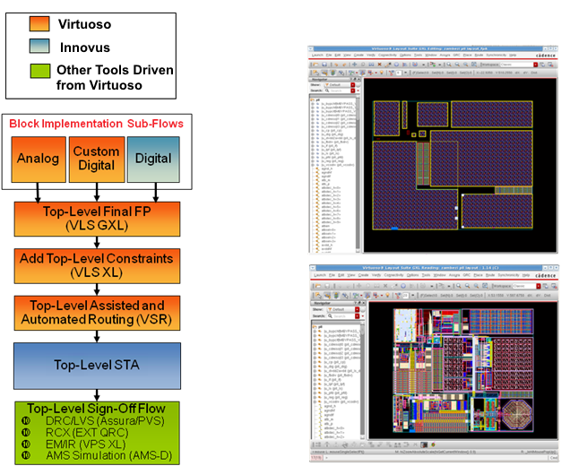Click the dark screen icon in the lower window's bottom toolbar
Image resolution: width=561 pixels, height=466 pixels.
(424, 444)
